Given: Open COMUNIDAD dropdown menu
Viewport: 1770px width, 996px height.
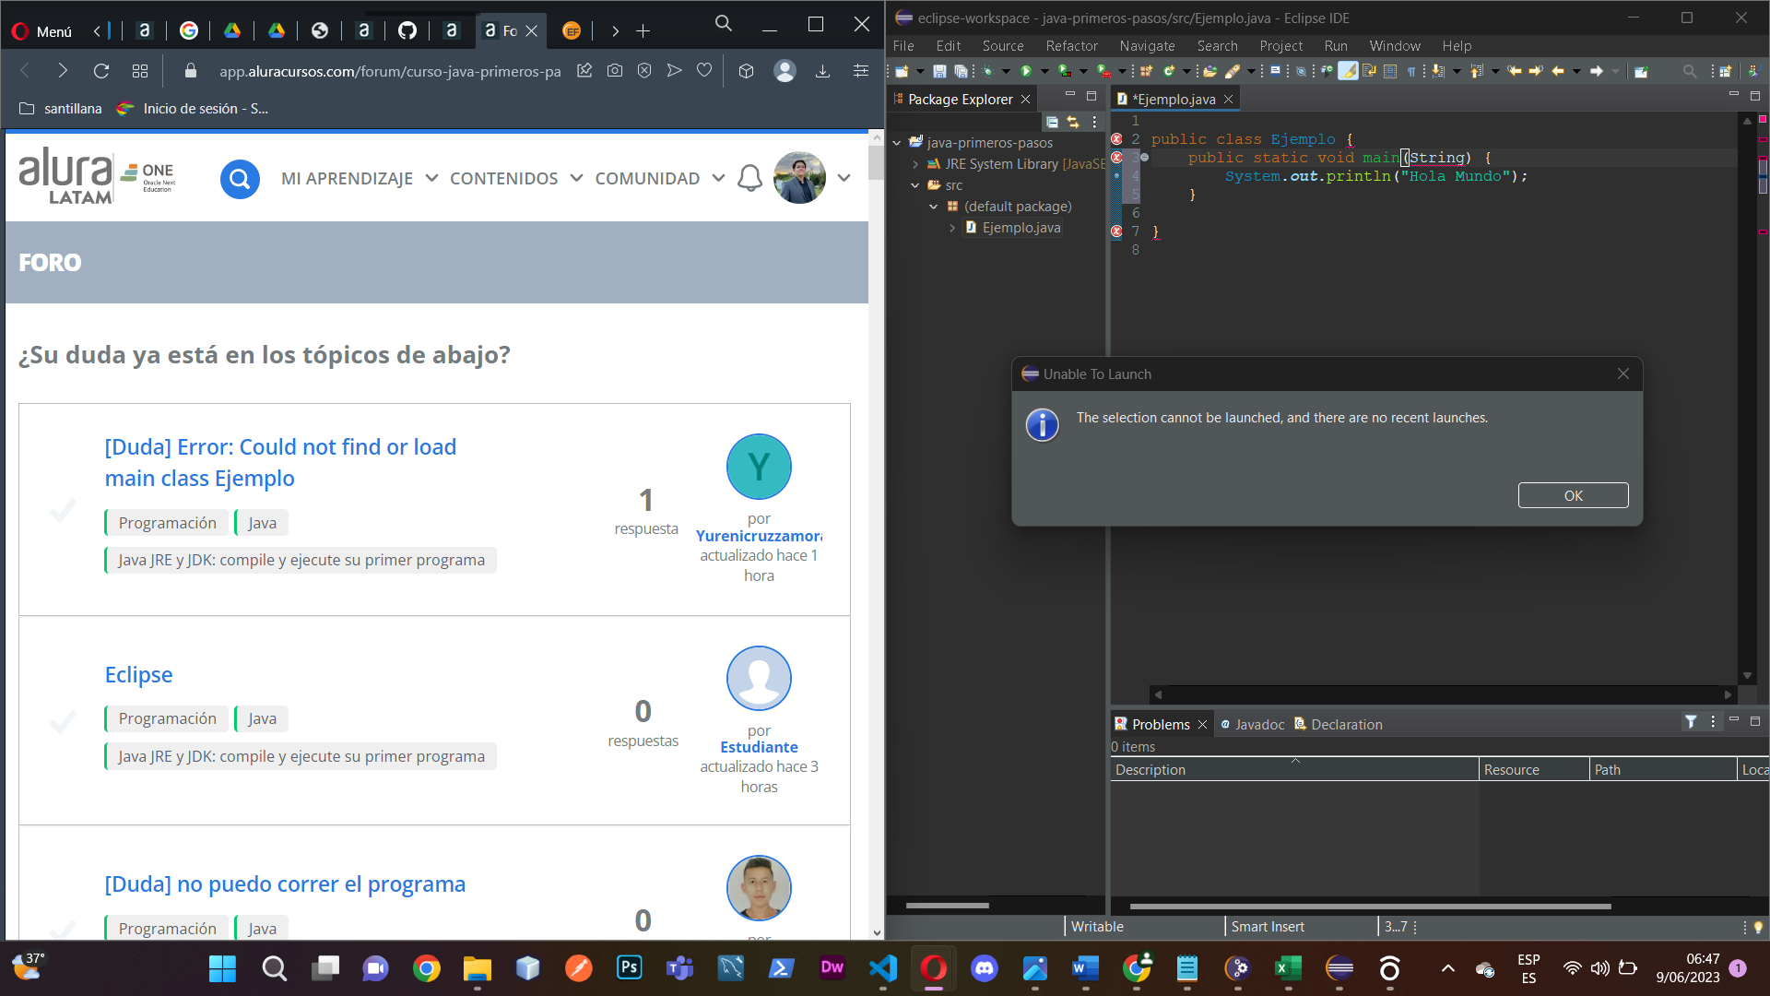Looking at the screenshot, I should 660,178.
